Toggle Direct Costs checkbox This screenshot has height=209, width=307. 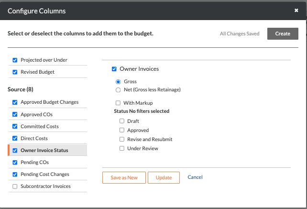15,138
